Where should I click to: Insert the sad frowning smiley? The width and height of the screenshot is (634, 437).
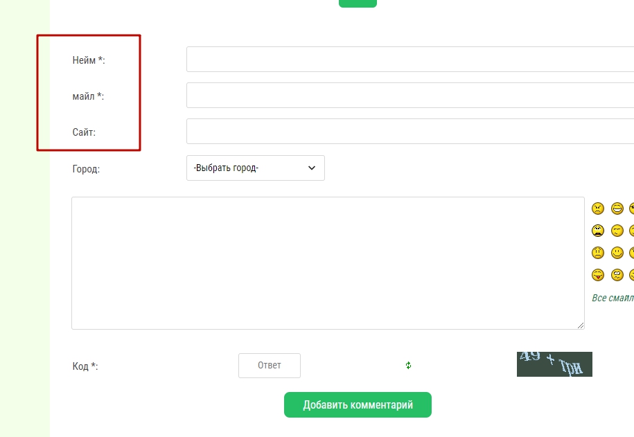pos(598,253)
